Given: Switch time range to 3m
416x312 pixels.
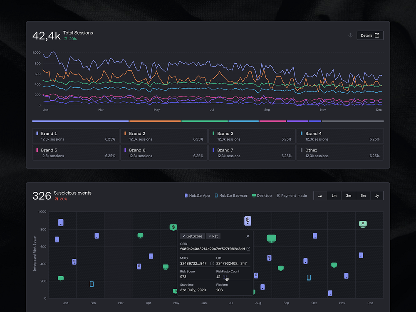Looking at the screenshot, I should [348, 196].
